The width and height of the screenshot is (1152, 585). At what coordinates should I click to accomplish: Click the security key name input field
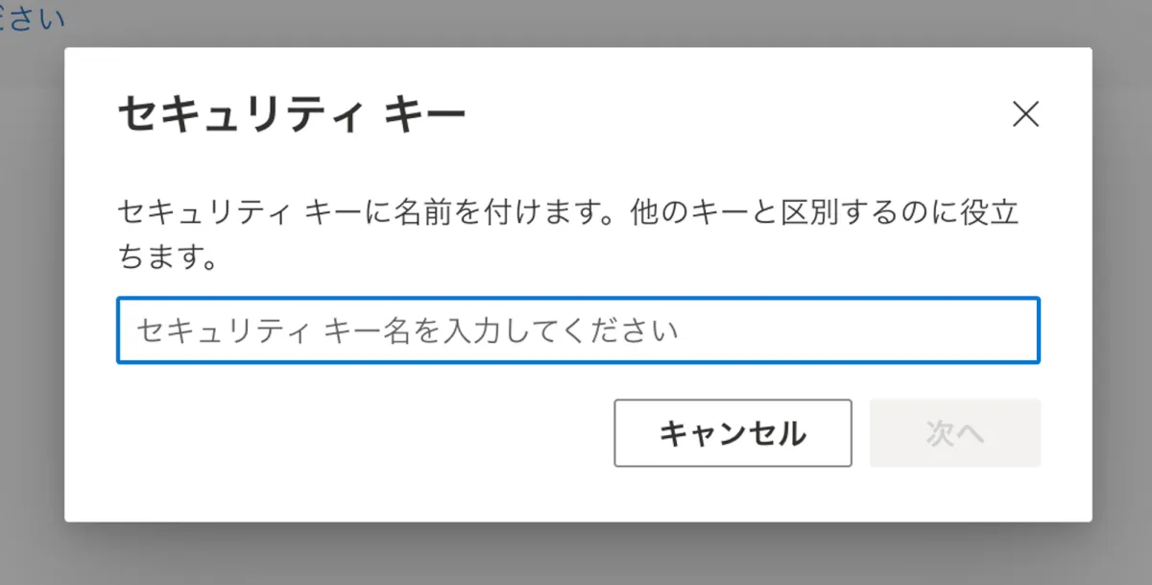578,330
